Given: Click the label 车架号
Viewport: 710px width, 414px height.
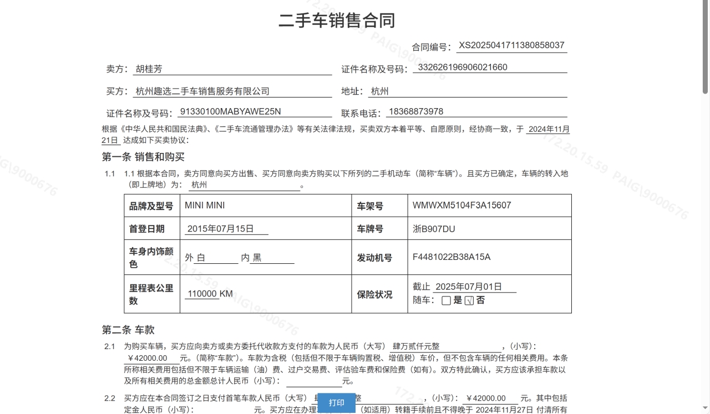Looking at the screenshot, I should pyautogui.click(x=370, y=206).
